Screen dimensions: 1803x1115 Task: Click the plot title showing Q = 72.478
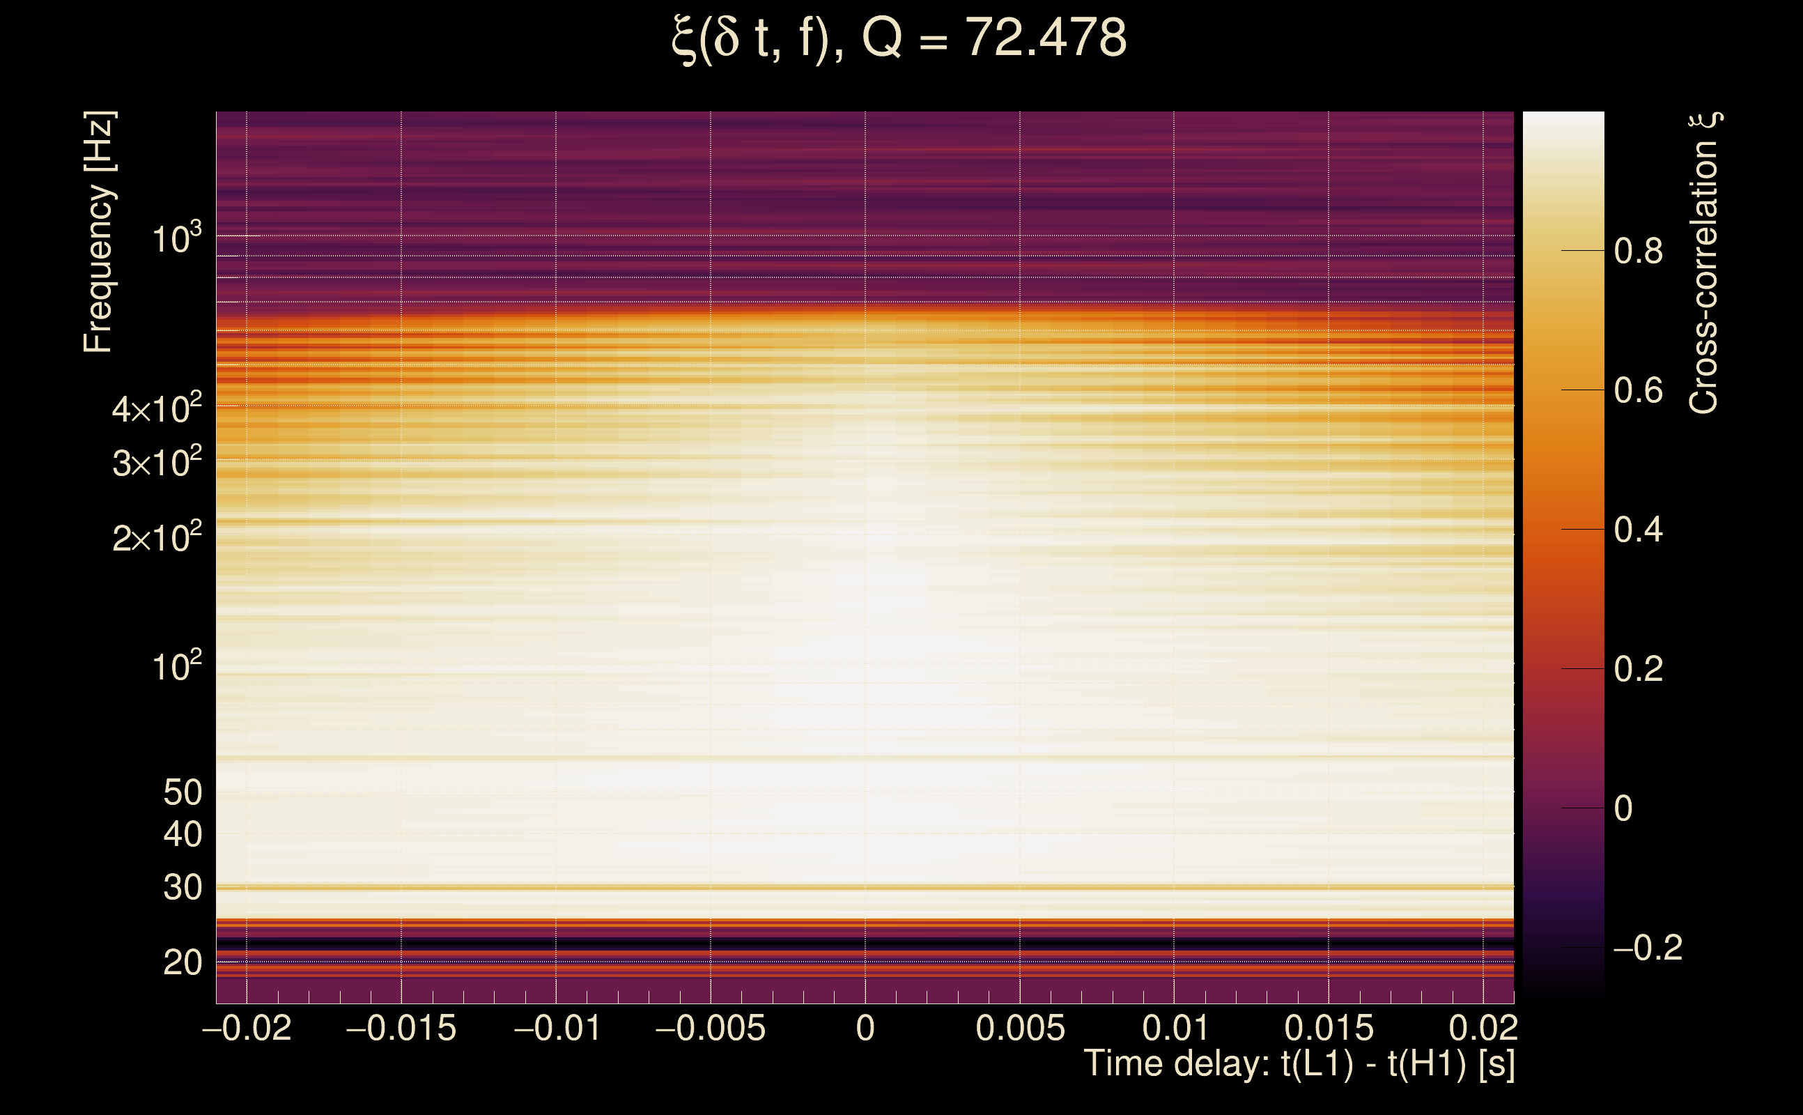pos(899,38)
